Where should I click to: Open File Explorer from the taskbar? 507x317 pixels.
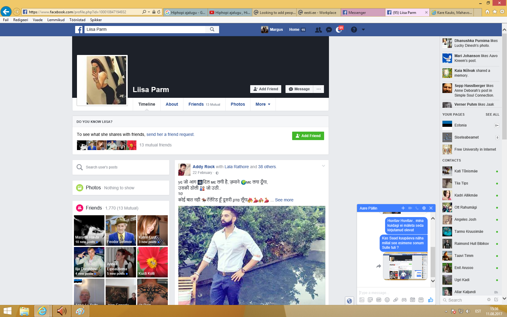pos(24,311)
